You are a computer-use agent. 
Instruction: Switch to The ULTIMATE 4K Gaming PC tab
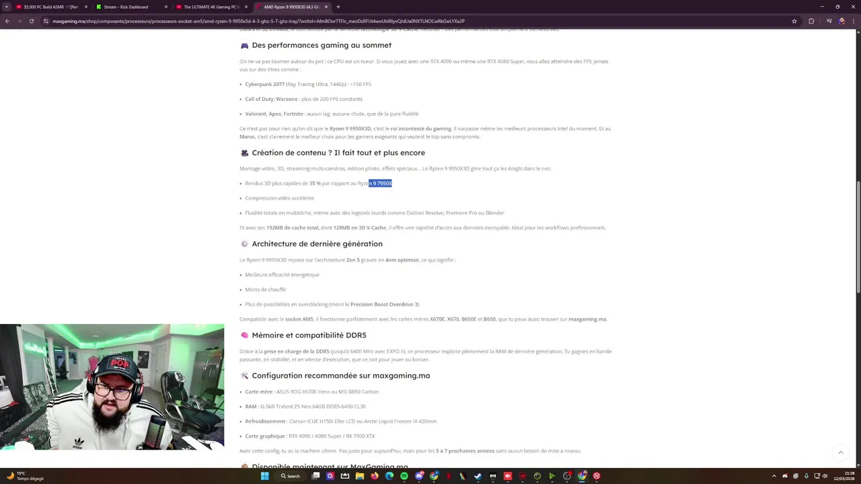211,7
